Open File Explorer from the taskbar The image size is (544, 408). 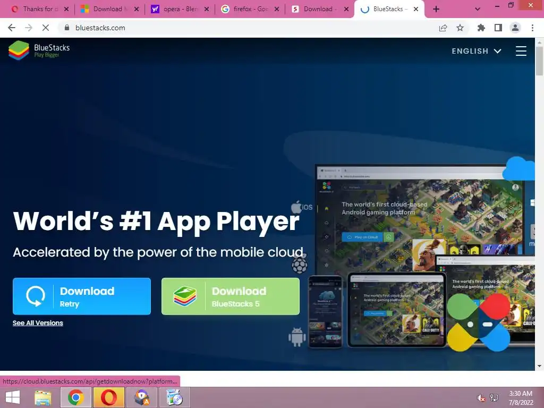tap(42, 397)
